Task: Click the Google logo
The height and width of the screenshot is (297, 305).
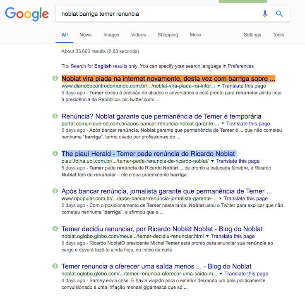Action: point(26,14)
